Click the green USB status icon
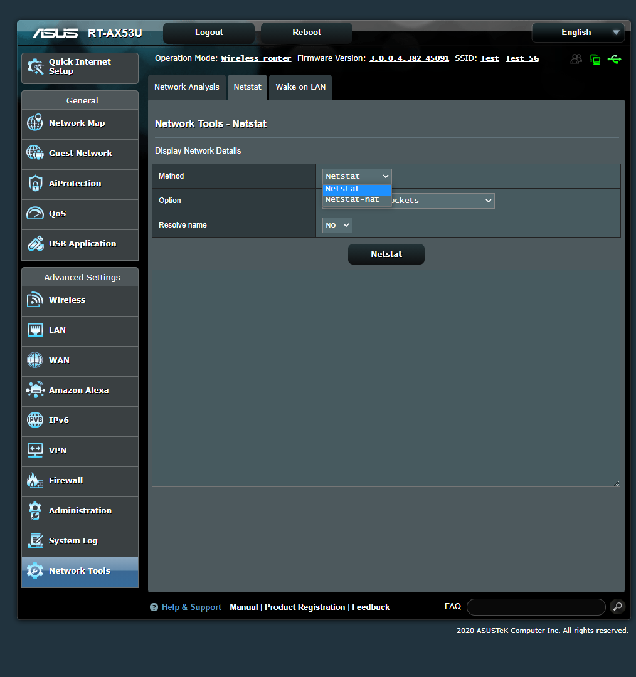The width and height of the screenshot is (636, 677). pyautogui.click(x=615, y=59)
